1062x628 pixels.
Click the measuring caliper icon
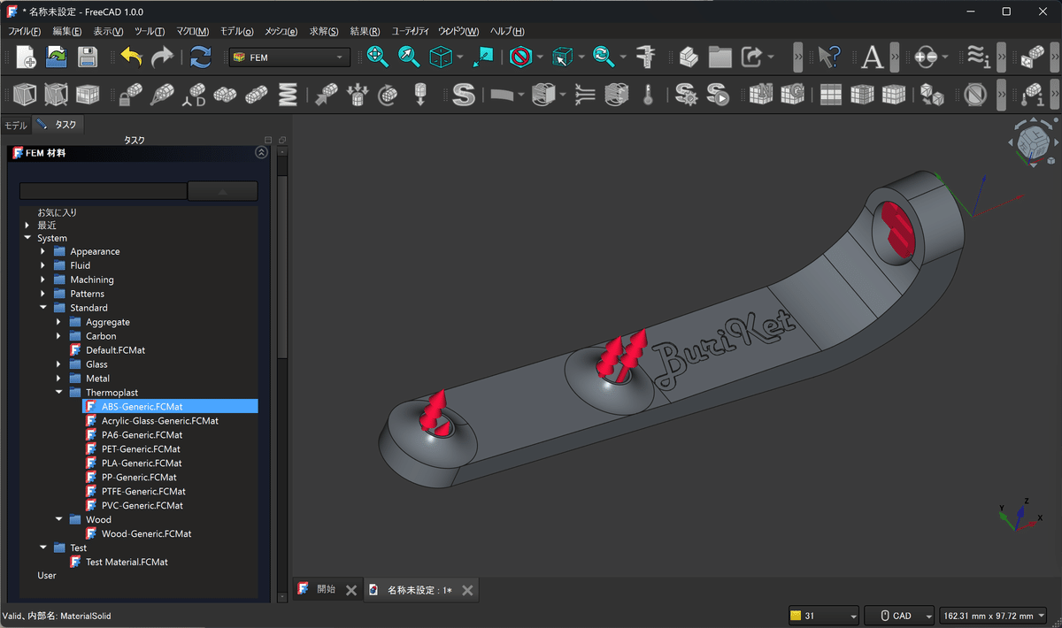(x=647, y=57)
